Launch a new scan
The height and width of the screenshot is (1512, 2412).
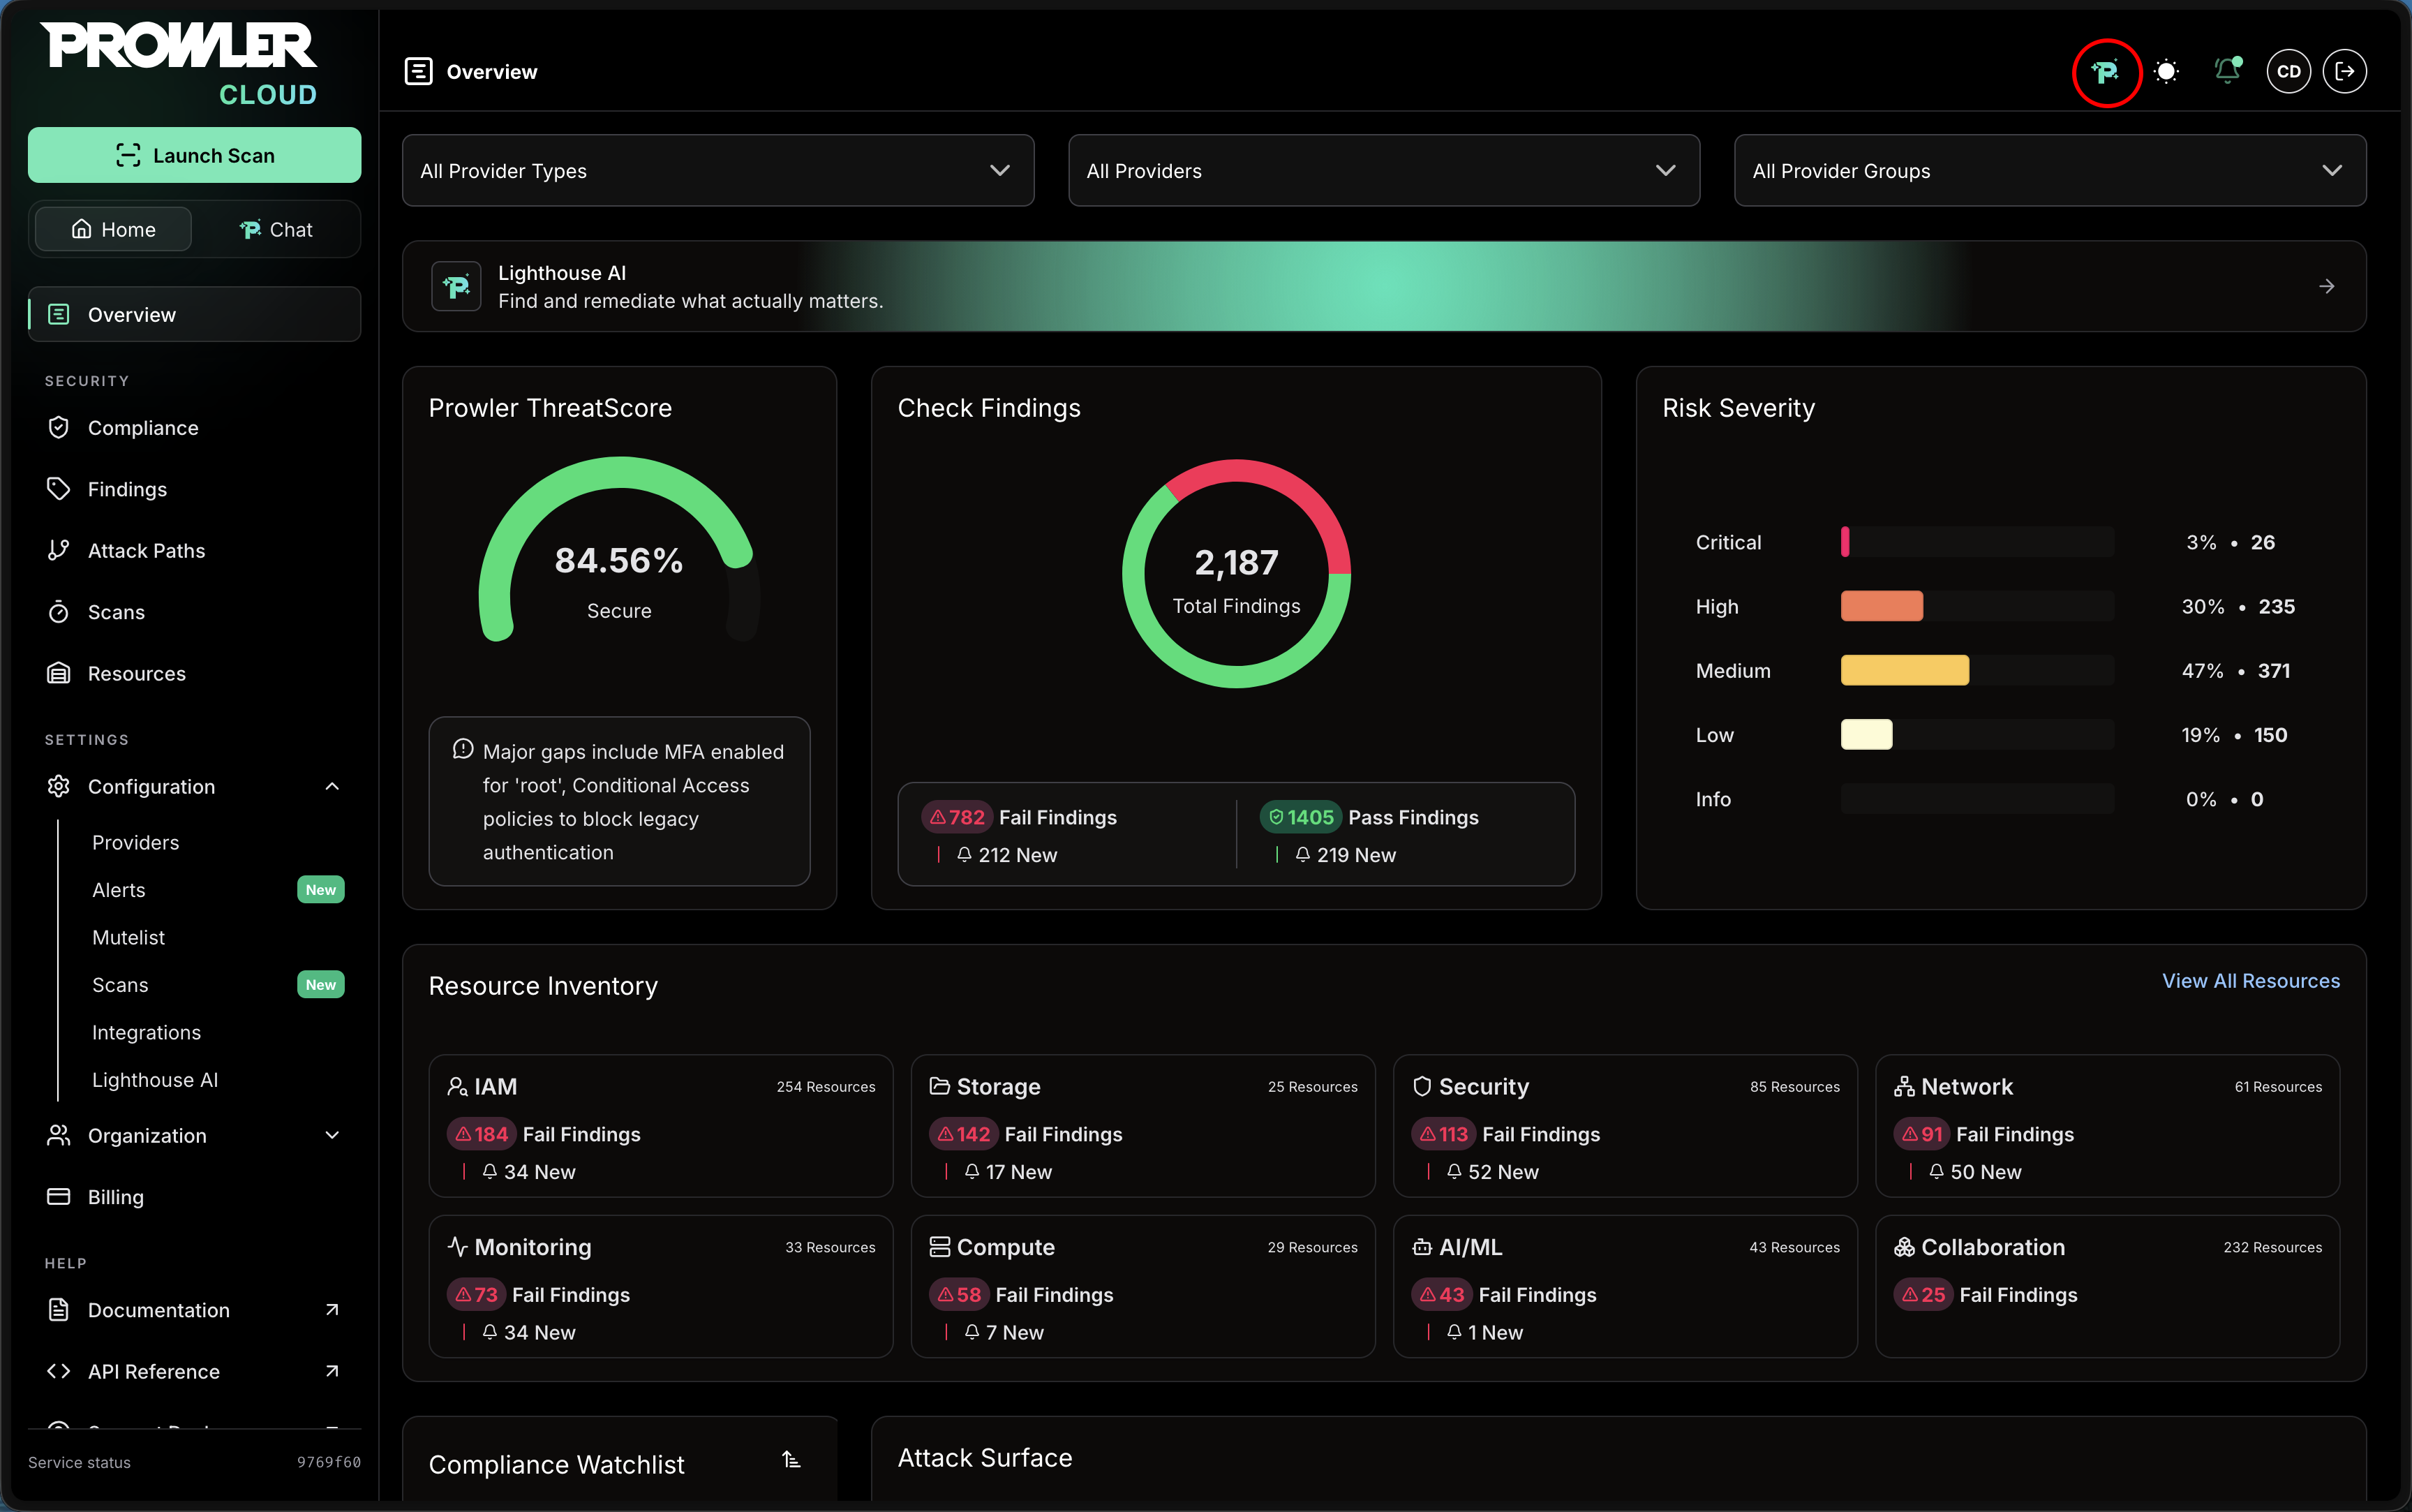195,155
